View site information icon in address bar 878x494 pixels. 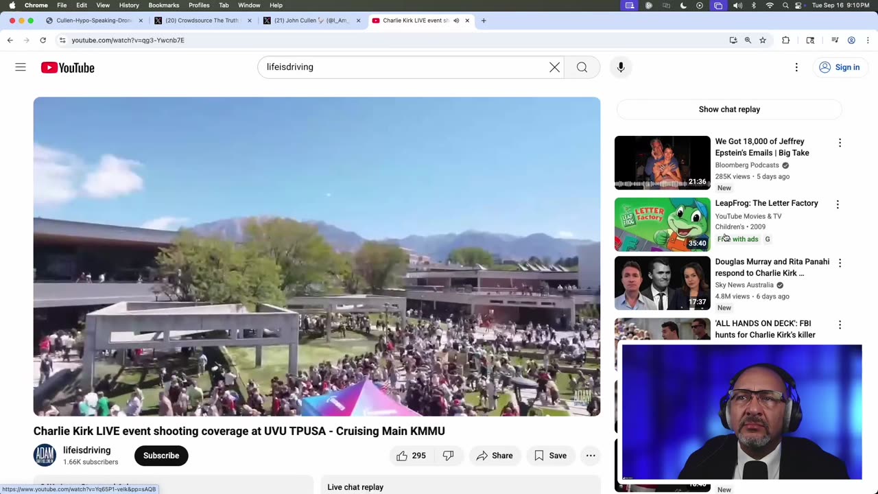(x=62, y=40)
